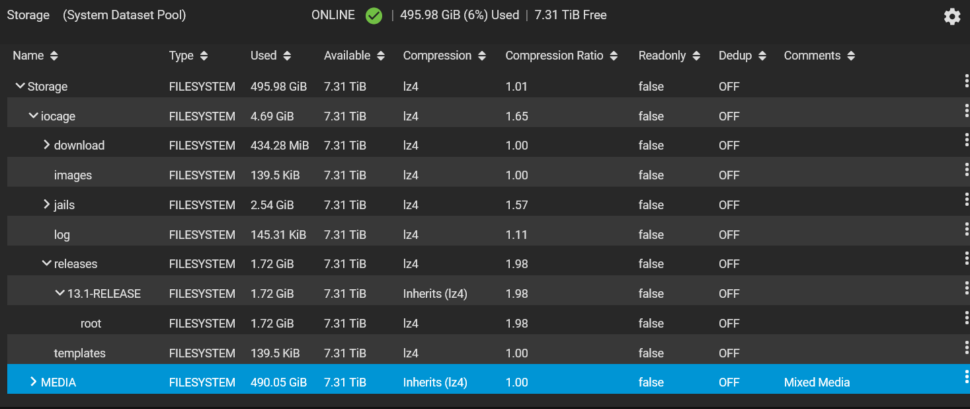
Task: Open the three-dot menu for jails row
Action: 966,200
